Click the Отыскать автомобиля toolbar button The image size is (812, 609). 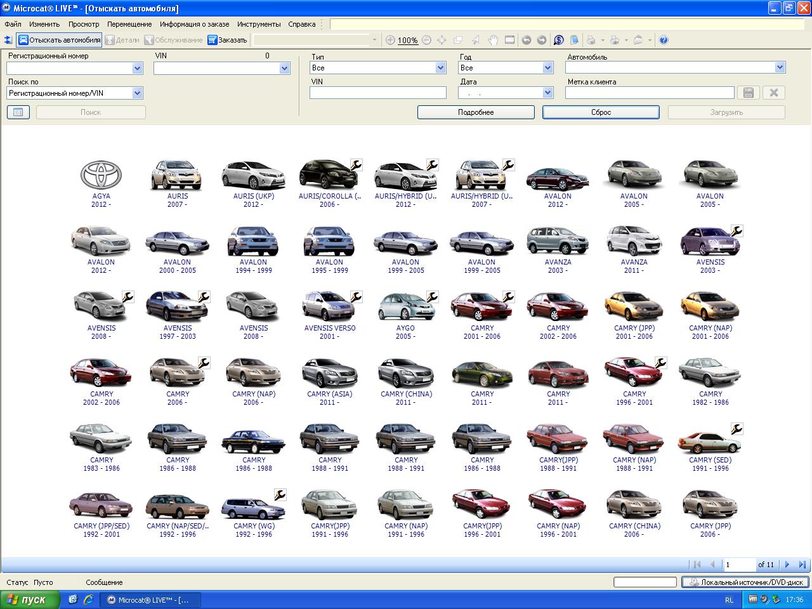(59, 40)
